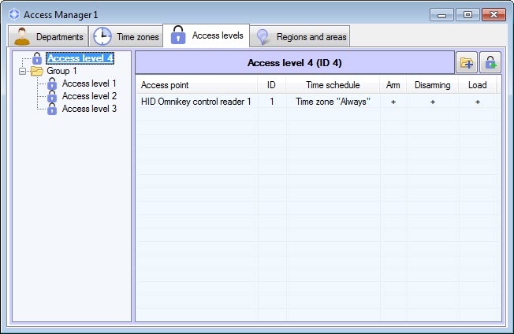Sort by Time schedule column header
Viewport: 514px width, 334px height.
(333, 85)
